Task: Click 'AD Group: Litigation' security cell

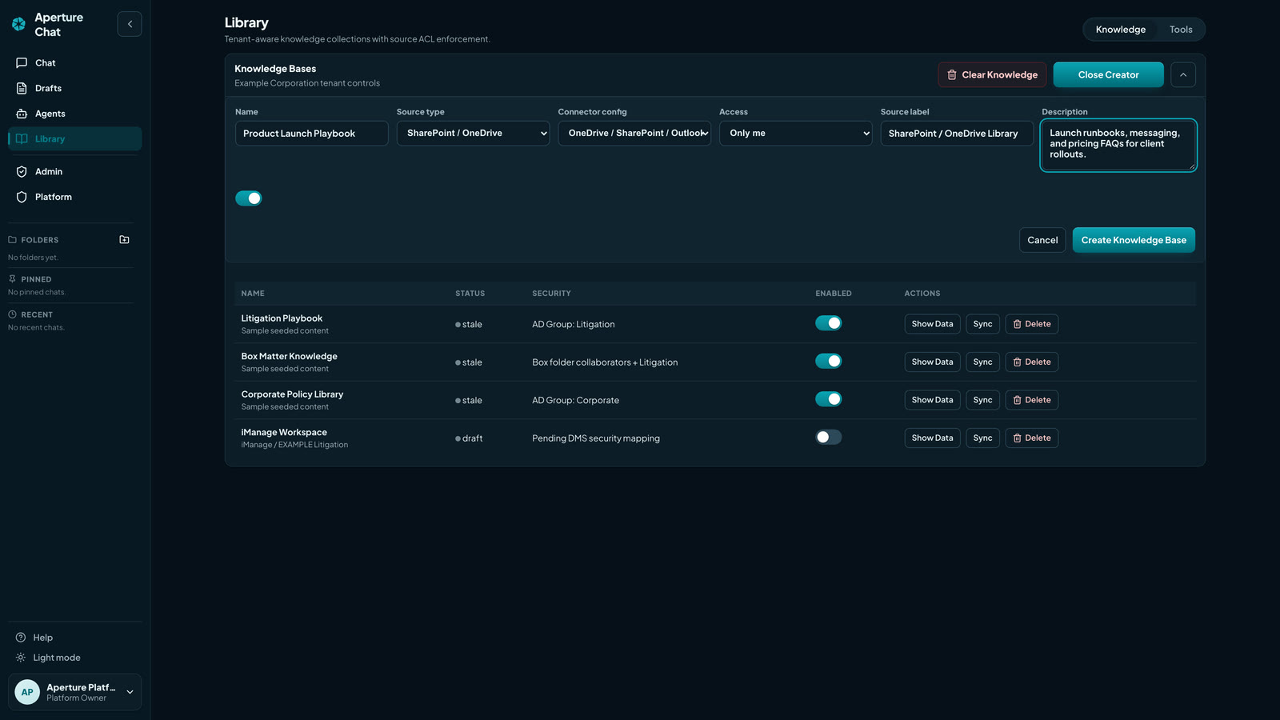Action: pyautogui.click(x=574, y=324)
